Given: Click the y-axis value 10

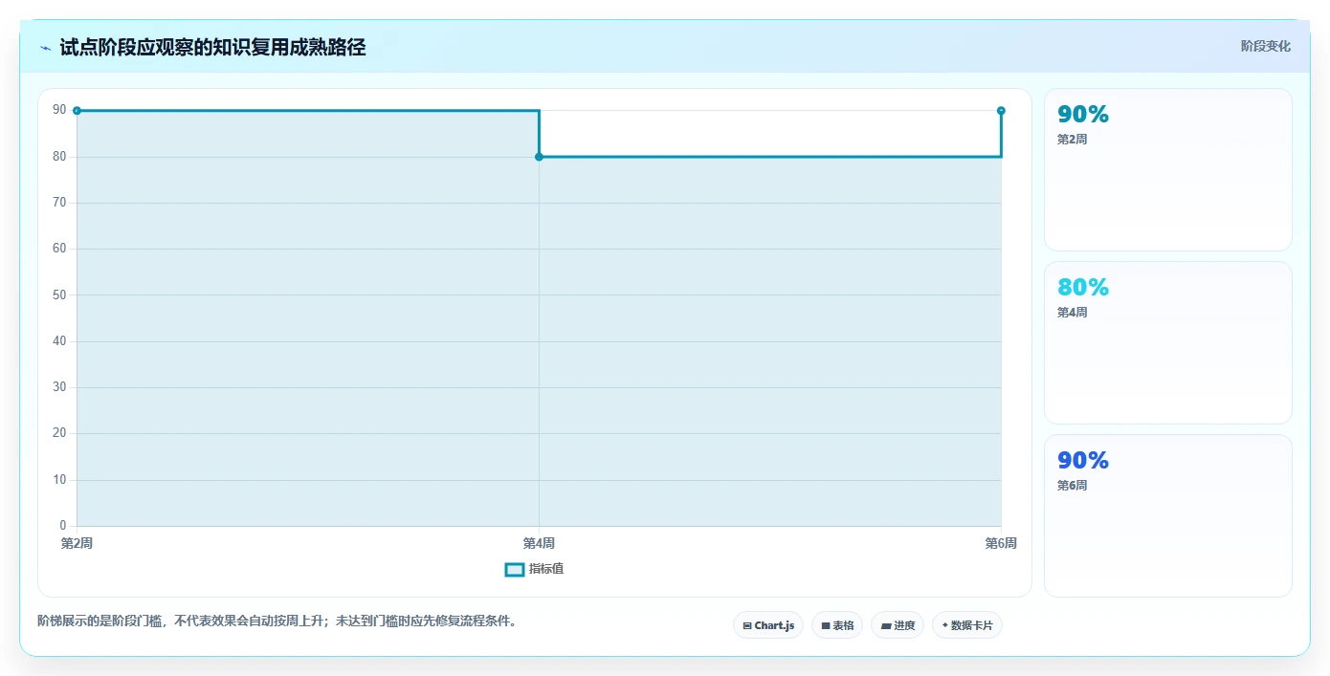Looking at the screenshot, I should [59, 480].
